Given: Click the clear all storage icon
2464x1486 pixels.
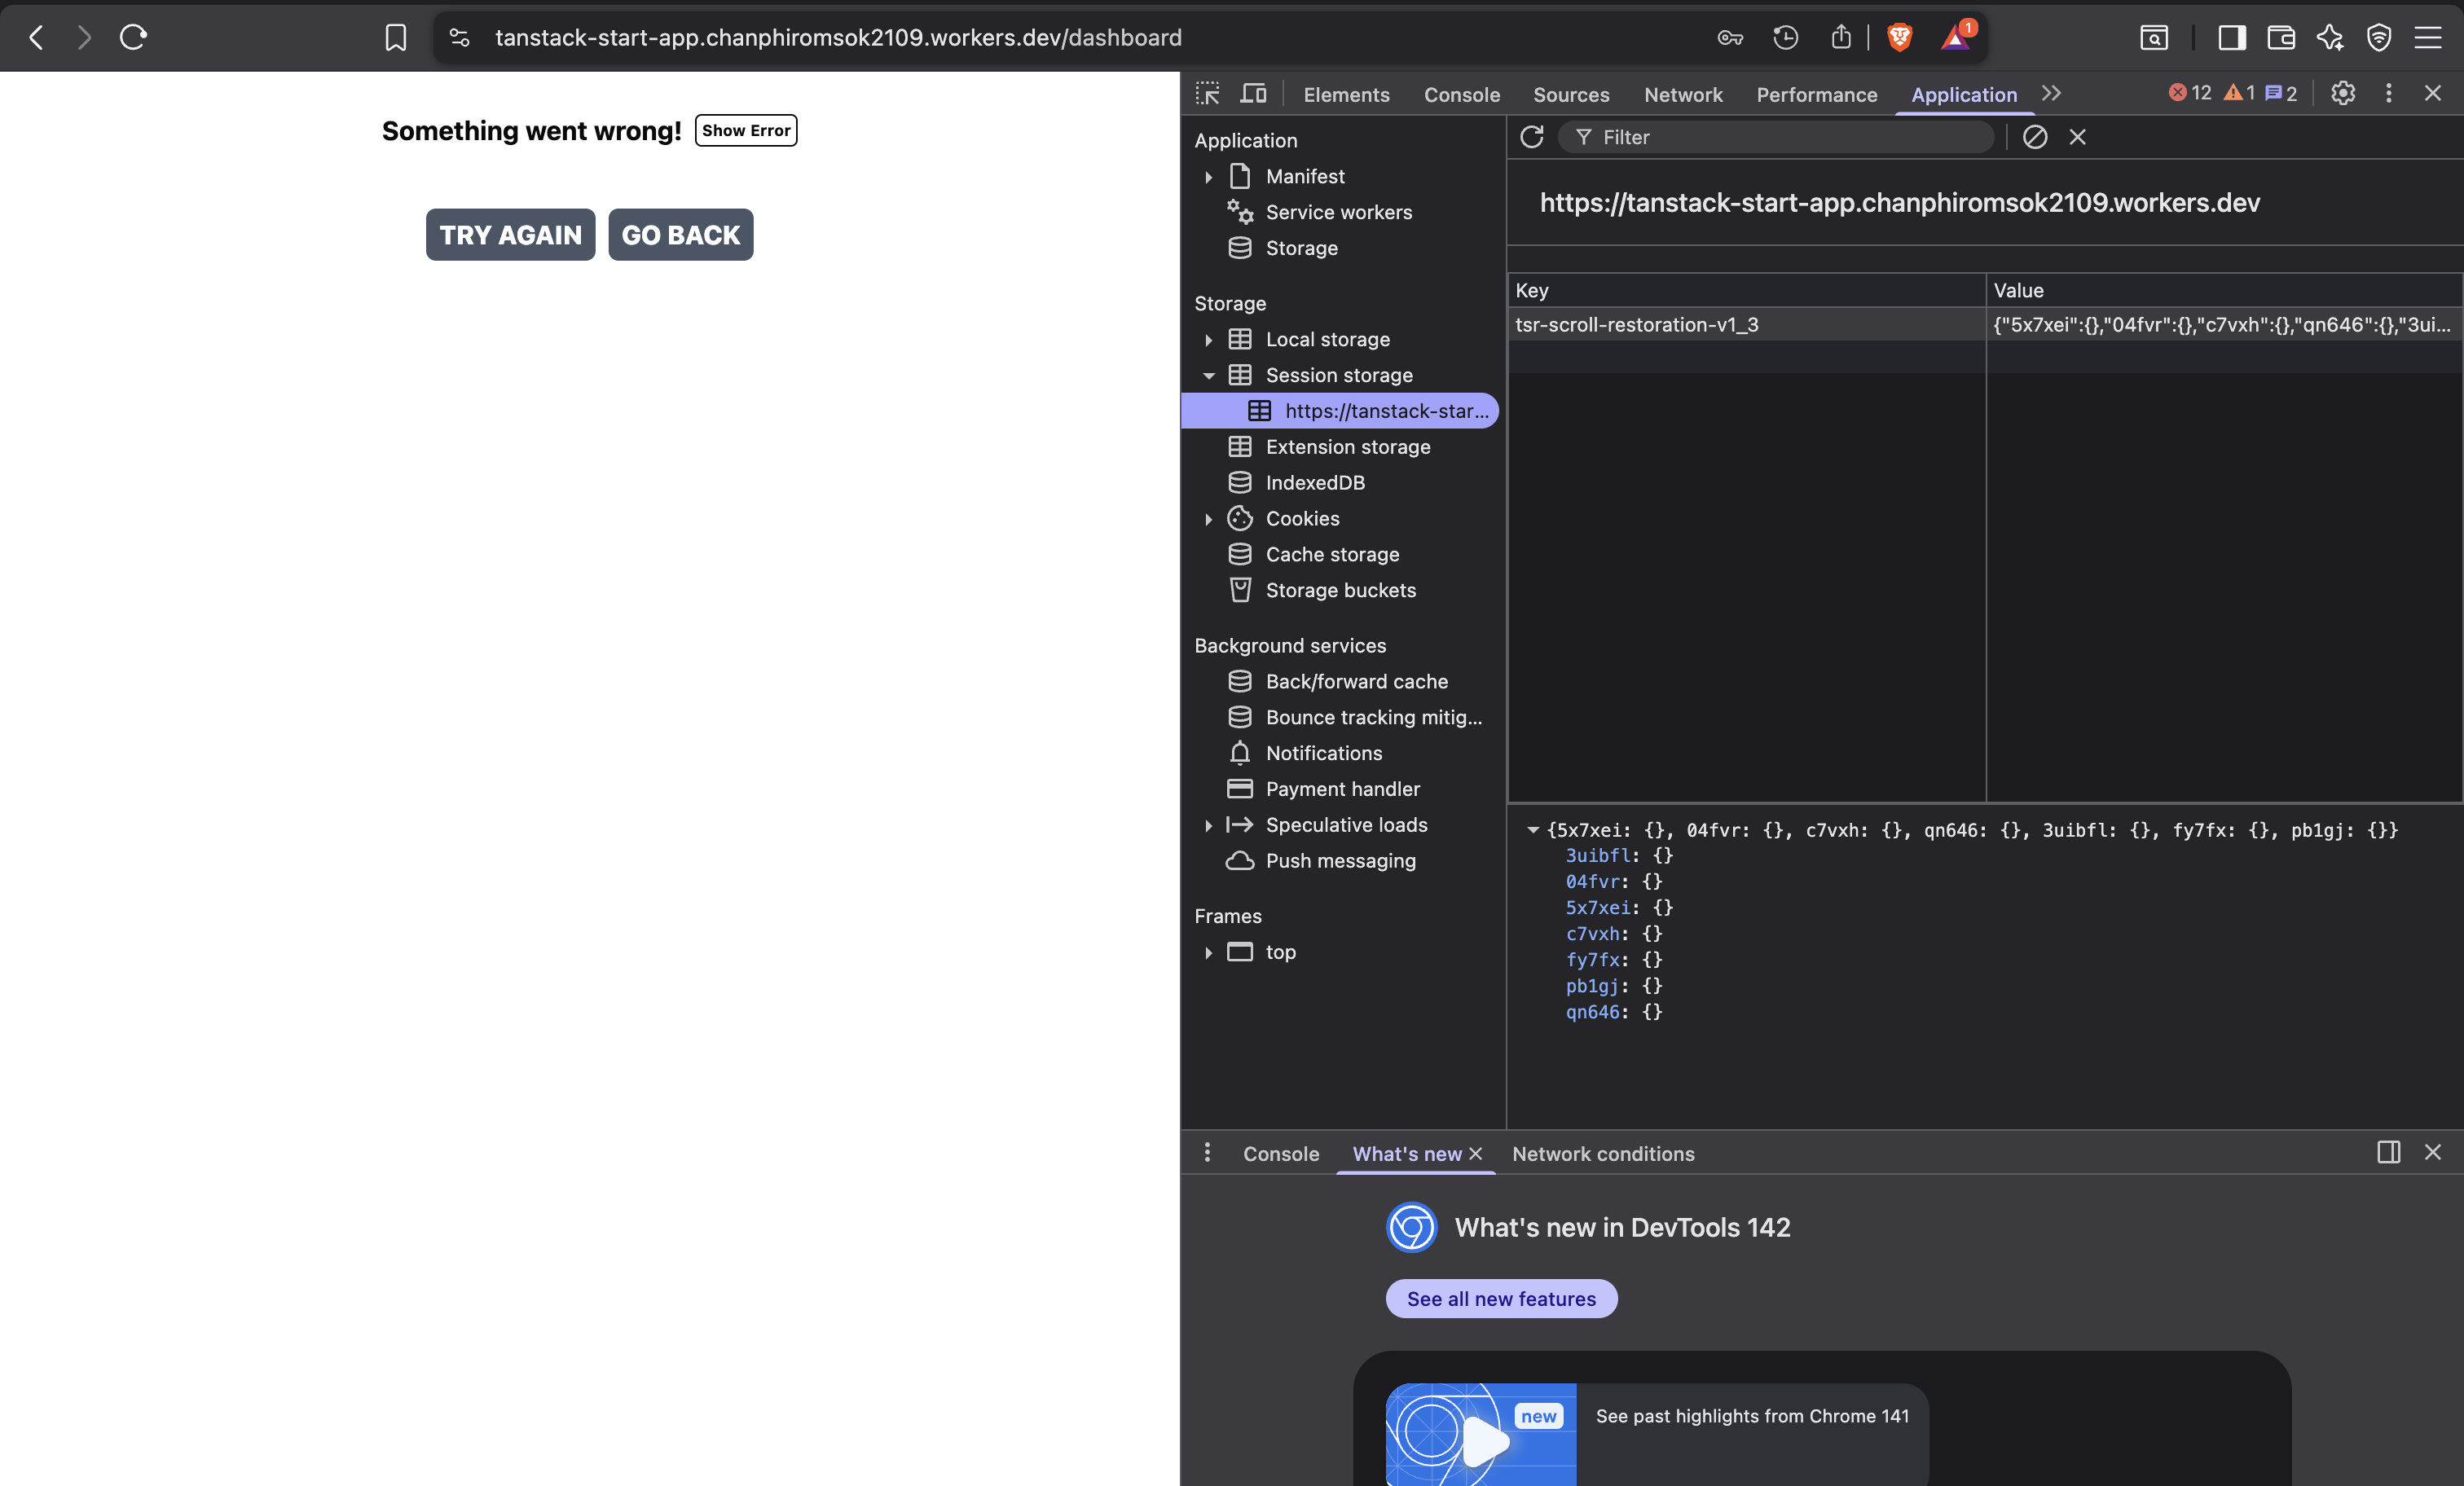Looking at the screenshot, I should (2034, 137).
